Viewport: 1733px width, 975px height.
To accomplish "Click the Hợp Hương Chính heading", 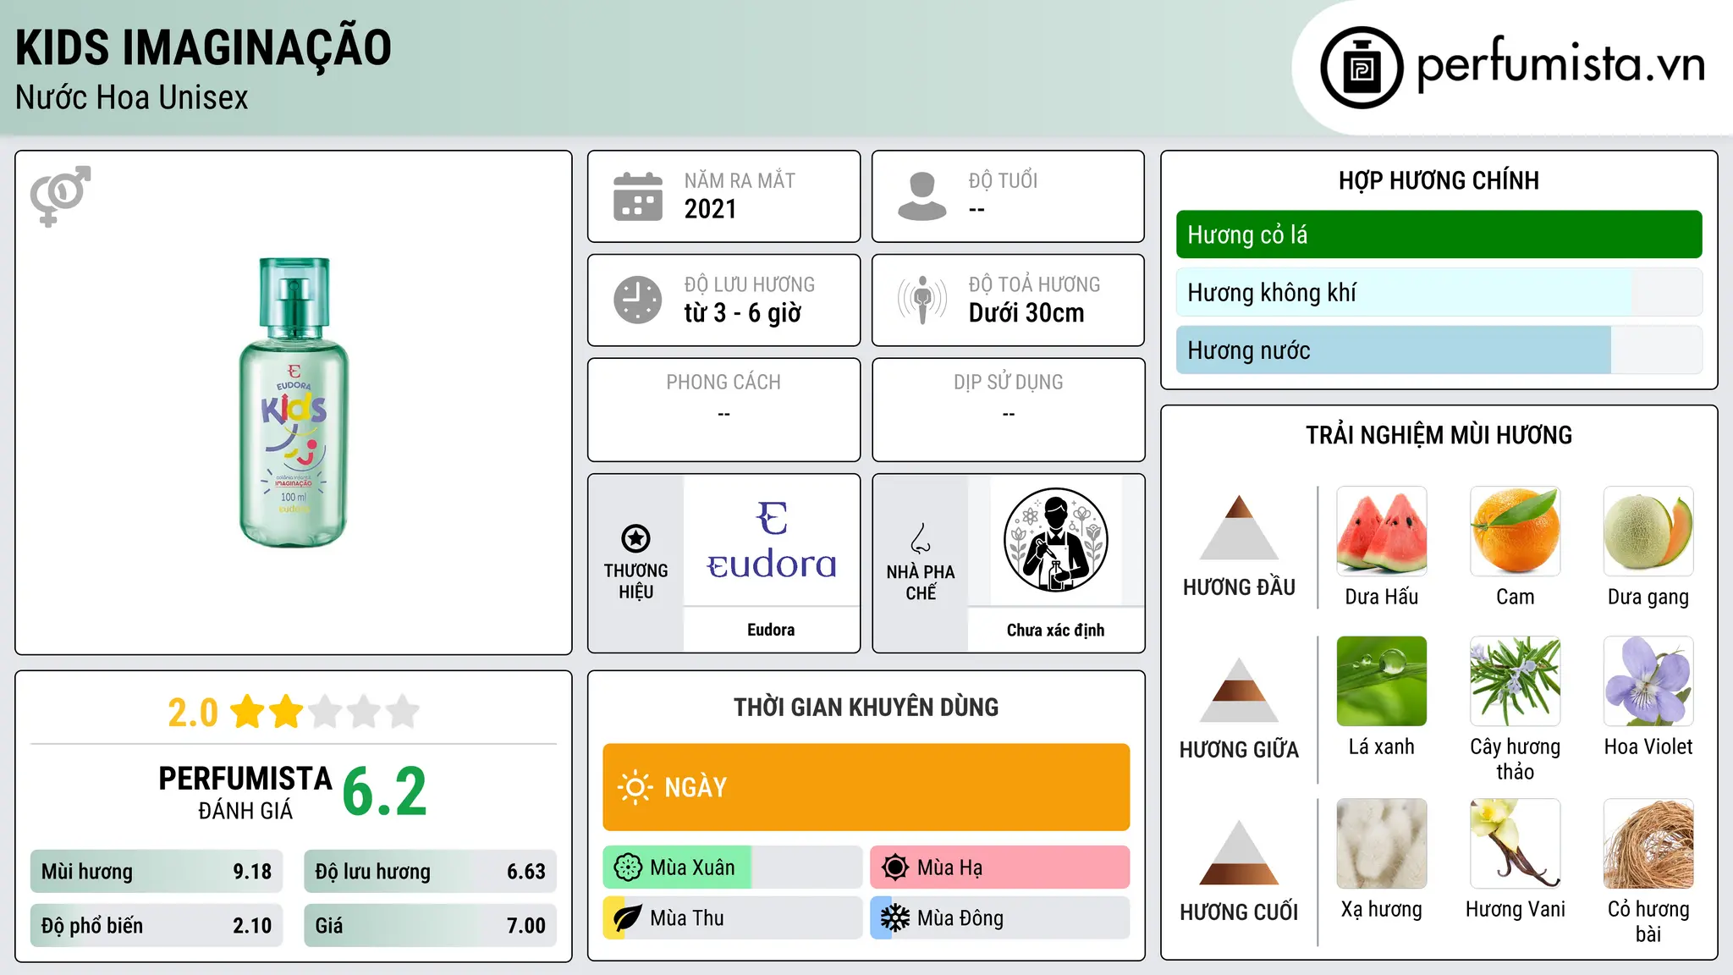I will tap(1439, 180).
